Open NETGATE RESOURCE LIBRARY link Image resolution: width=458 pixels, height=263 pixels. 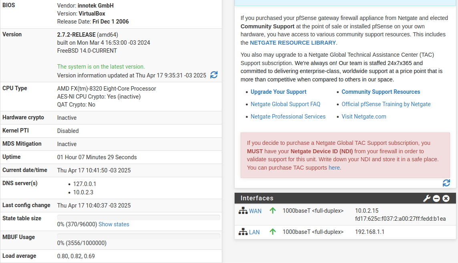[293, 43]
